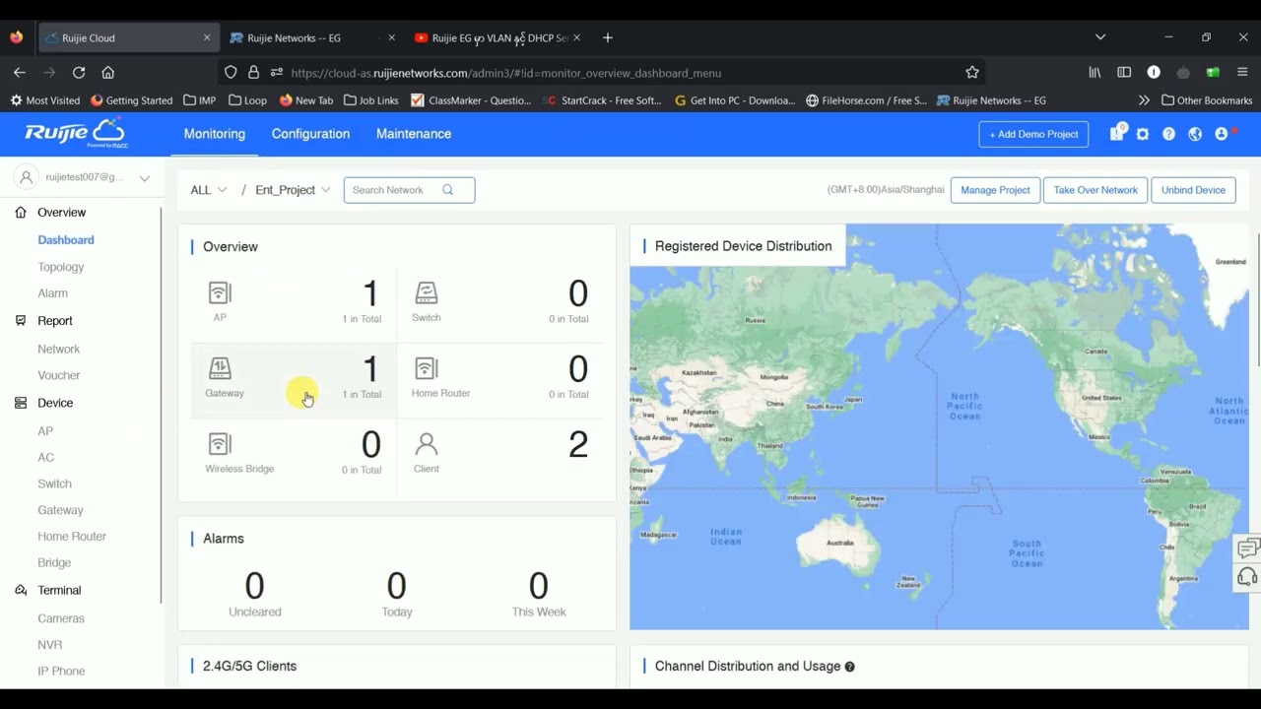Reload the page with browser refresh
Image resolution: width=1261 pixels, height=709 pixels.
click(x=79, y=73)
